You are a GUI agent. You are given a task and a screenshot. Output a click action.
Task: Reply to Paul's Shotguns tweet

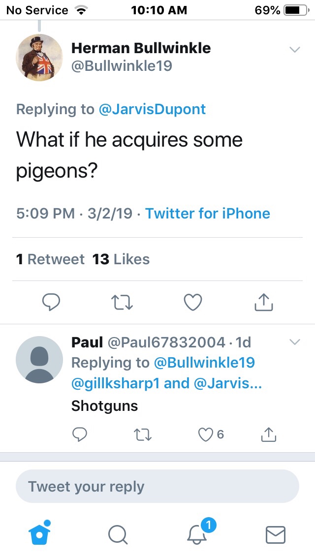point(80,434)
